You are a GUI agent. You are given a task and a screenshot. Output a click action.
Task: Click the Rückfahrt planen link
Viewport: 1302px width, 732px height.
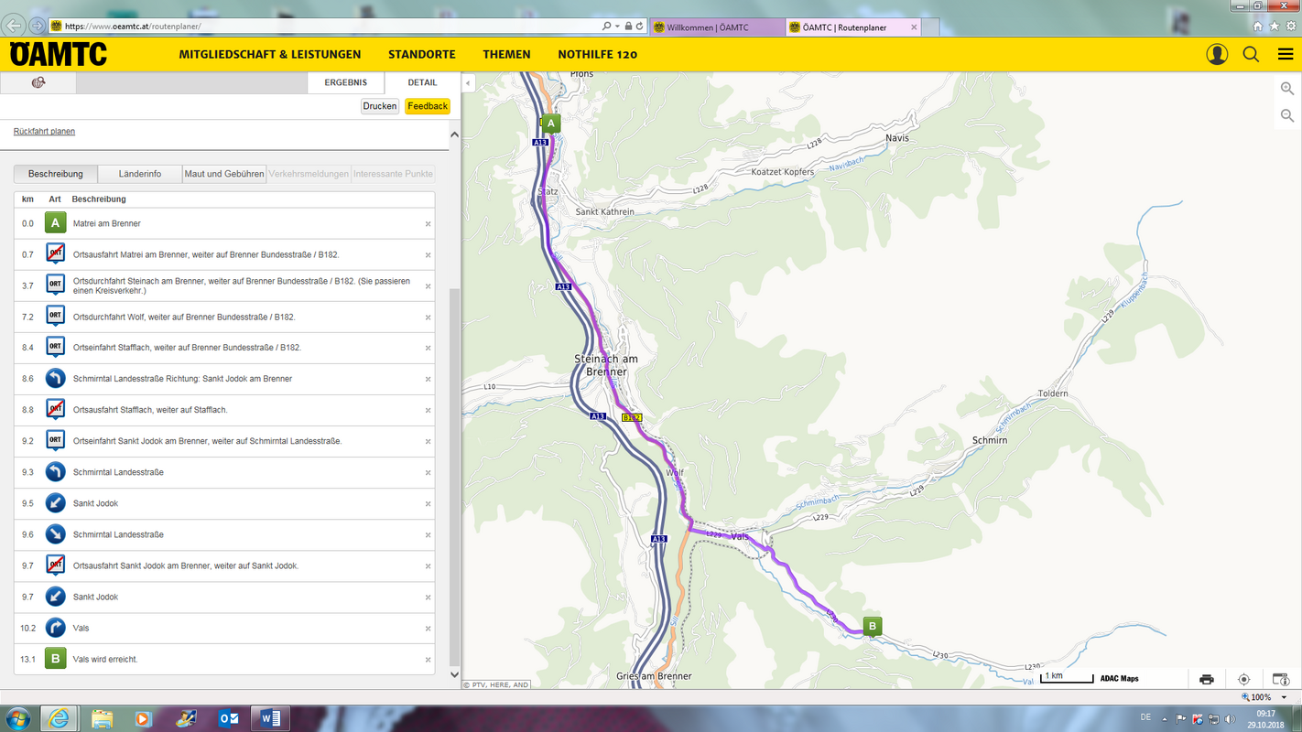coord(44,132)
